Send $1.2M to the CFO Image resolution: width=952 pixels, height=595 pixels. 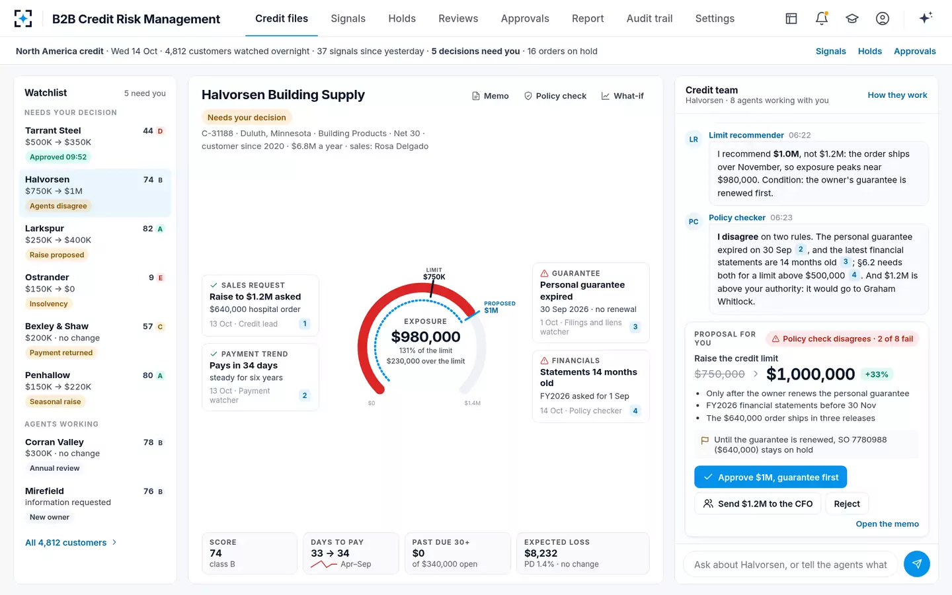(x=758, y=504)
